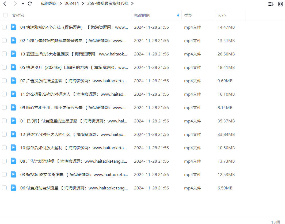Check the box for file 02 互粉互做数据
This screenshot has height=224, width=285.
point(4,40)
